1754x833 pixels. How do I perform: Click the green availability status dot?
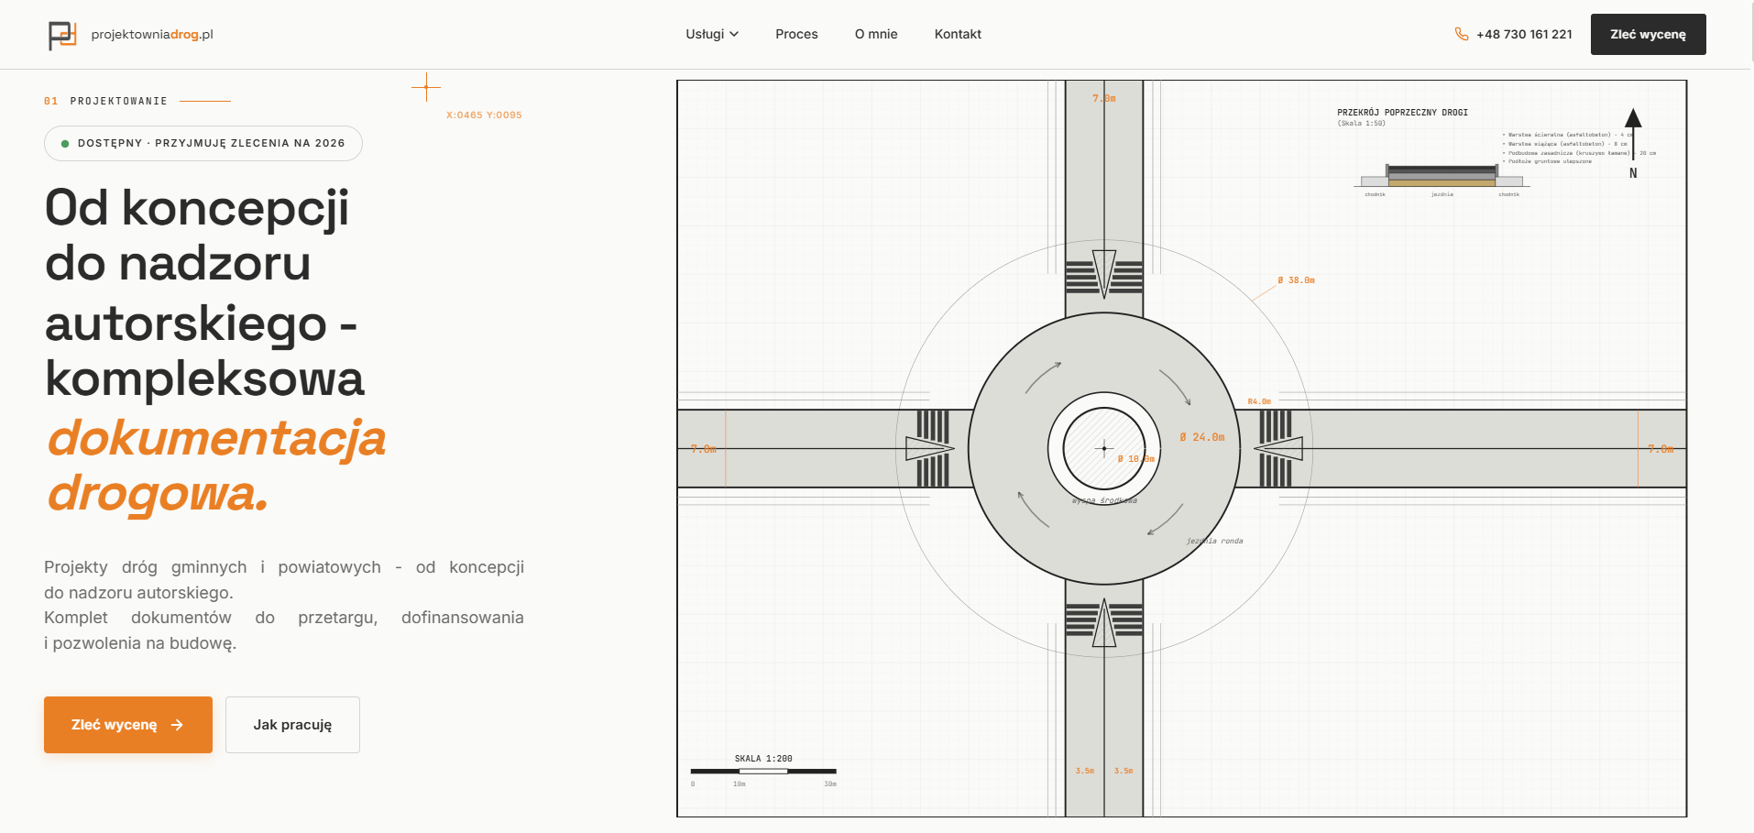pyautogui.click(x=65, y=144)
